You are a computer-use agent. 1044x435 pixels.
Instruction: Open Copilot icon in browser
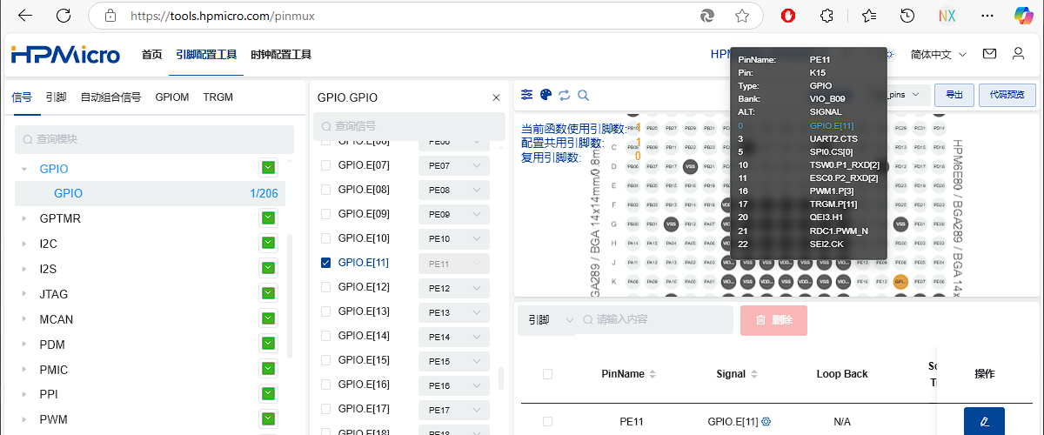point(1025,16)
